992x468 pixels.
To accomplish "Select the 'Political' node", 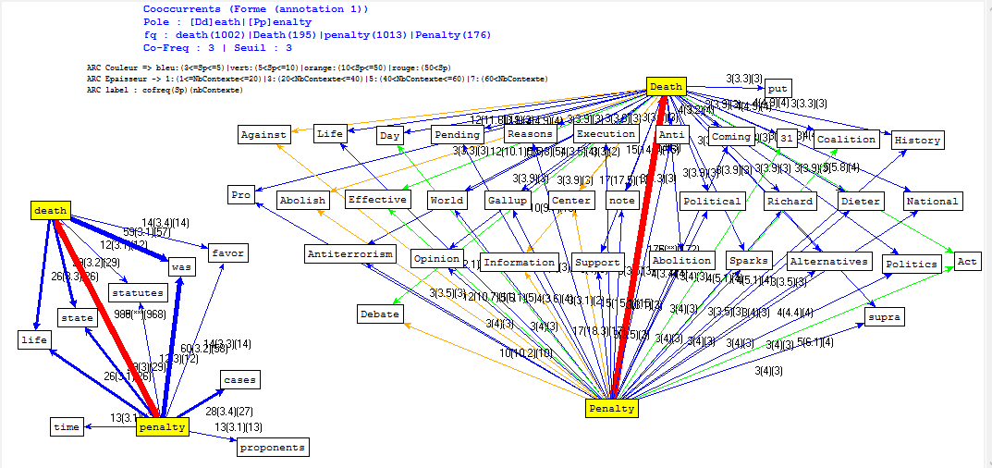I will [x=713, y=202].
